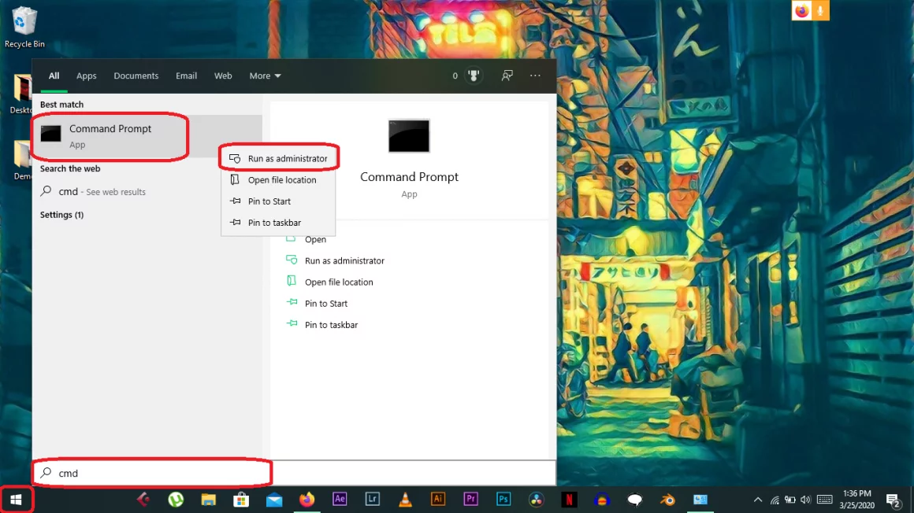Choose Run as administrator in context menu
The height and width of the screenshot is (513, 914).
click(x=278, y=158)
